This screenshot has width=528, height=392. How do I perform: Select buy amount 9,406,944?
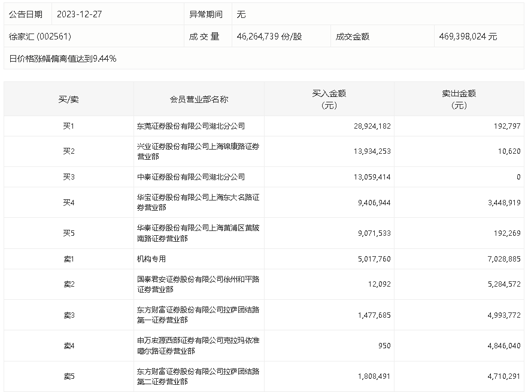[x=374, y=202]
